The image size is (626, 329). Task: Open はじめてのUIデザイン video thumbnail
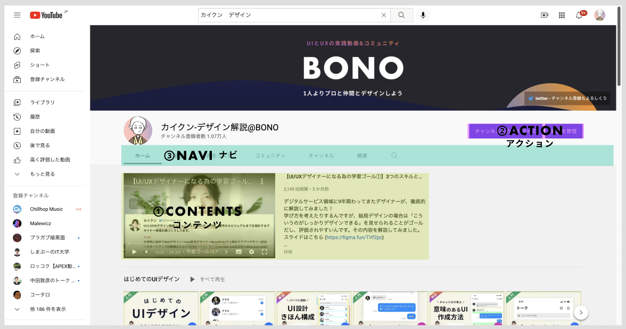click(x=161, y=308)
